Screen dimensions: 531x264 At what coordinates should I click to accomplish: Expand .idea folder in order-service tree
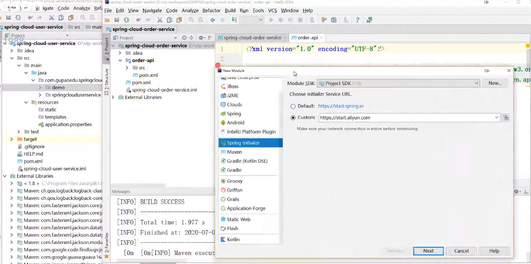click(x=120, y=53)
